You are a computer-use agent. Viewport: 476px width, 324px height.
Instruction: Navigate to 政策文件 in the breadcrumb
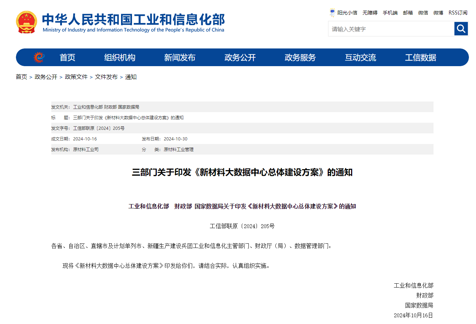tap(76, 77)
